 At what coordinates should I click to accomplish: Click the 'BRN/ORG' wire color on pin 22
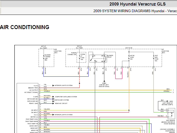(x=47, y=131)
